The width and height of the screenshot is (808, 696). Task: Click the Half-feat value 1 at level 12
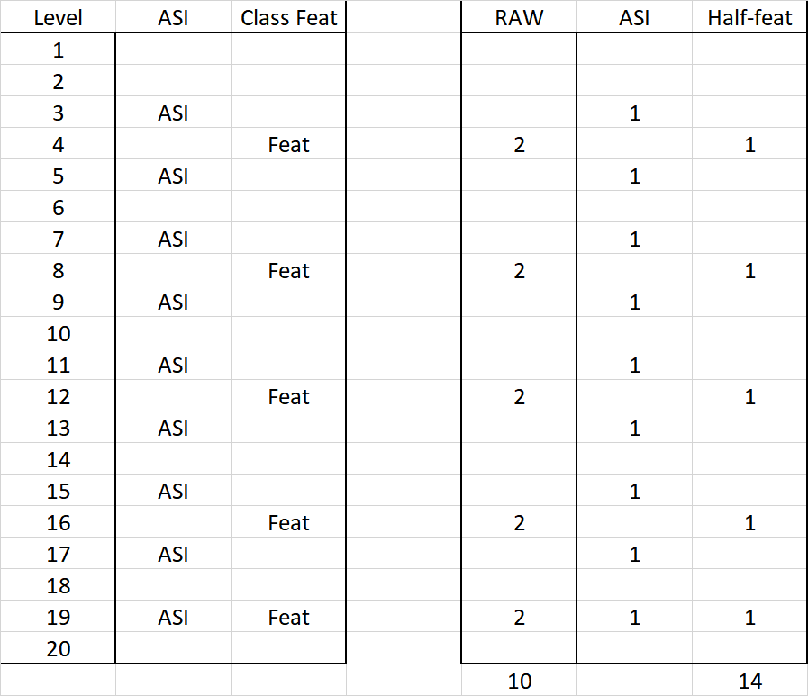coord(749,396)
